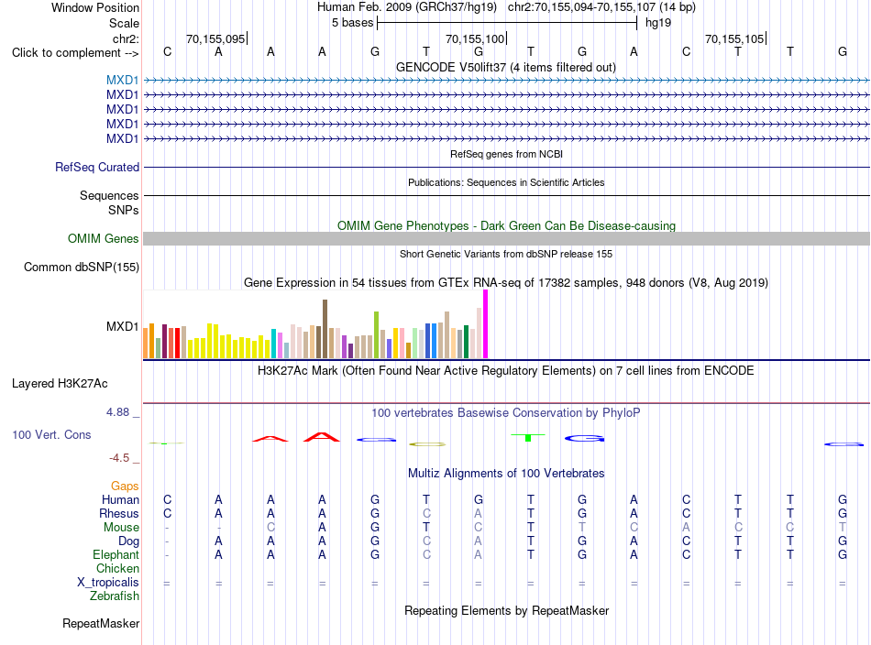Click the GTEx Gene Expression track title
This screenshot has width=871, height=645.
[x=506, y=282]
